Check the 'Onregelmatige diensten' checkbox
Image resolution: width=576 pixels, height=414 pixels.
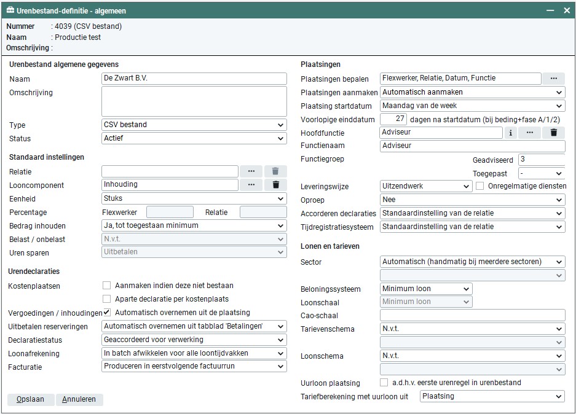click(479, 186)
